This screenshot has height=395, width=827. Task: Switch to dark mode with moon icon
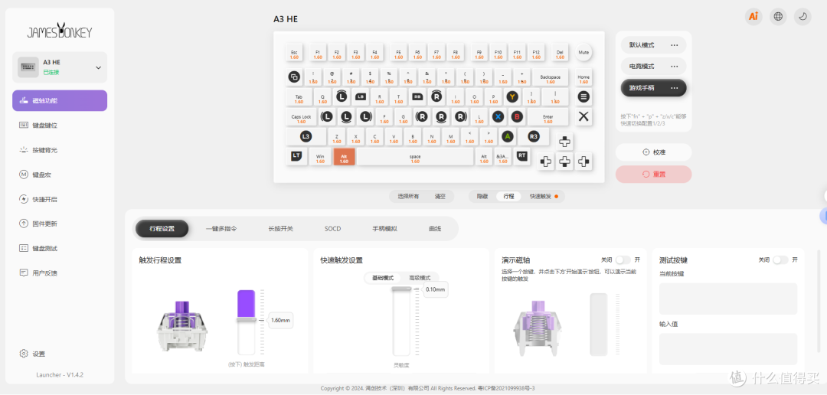(x=802, y=16)
